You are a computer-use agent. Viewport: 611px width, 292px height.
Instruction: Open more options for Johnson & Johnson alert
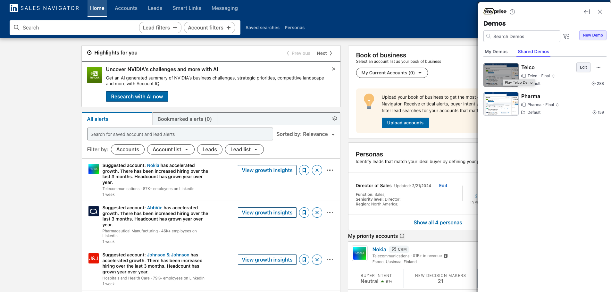point(330,260)
